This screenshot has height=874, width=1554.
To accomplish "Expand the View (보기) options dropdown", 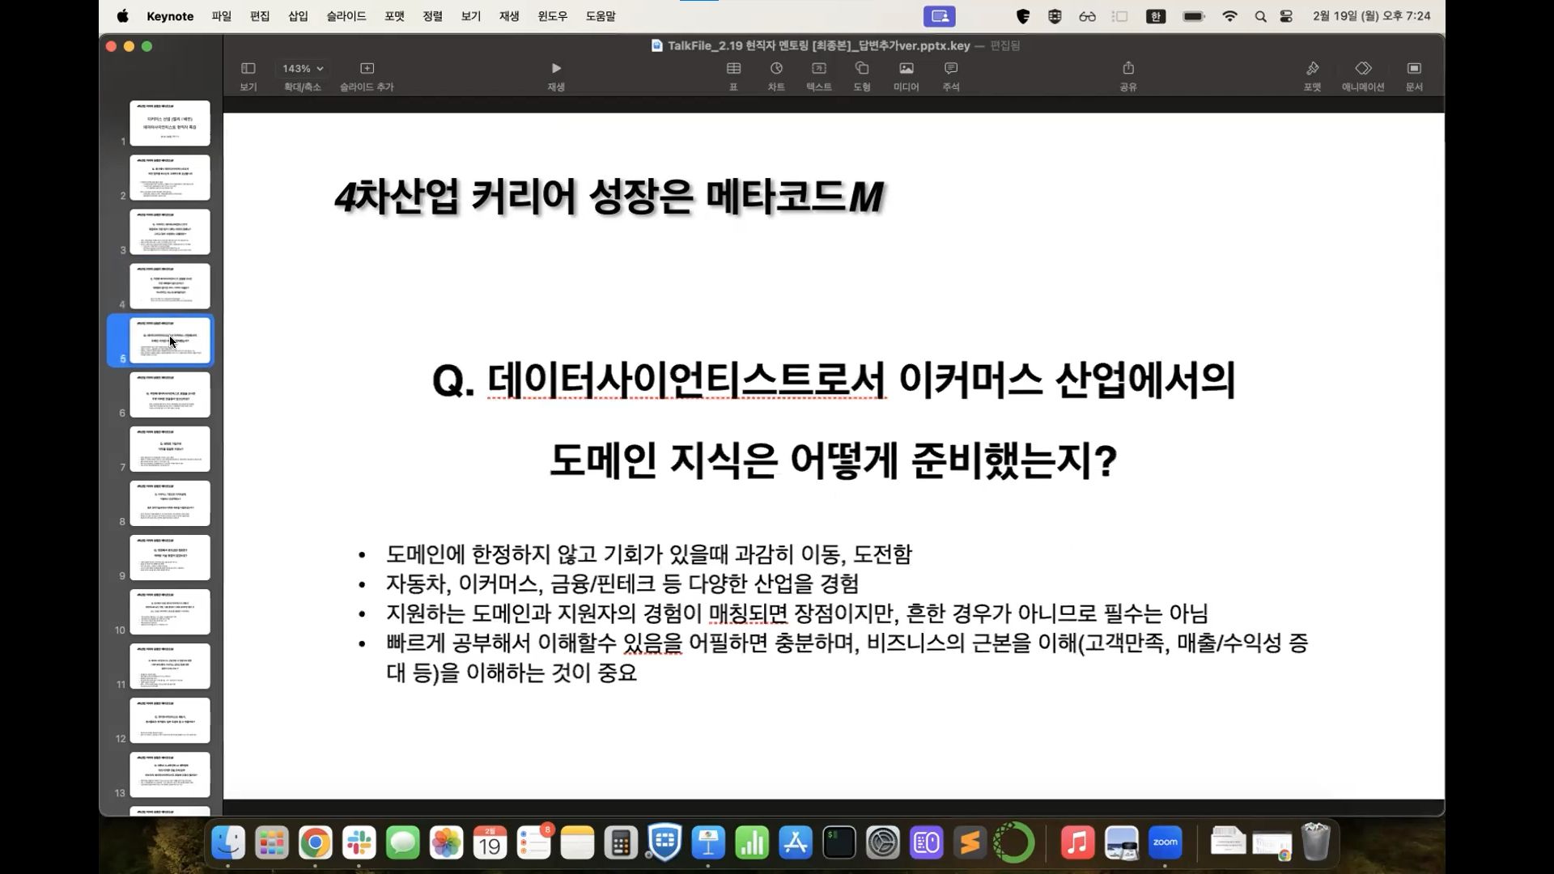I will [248, 69].
